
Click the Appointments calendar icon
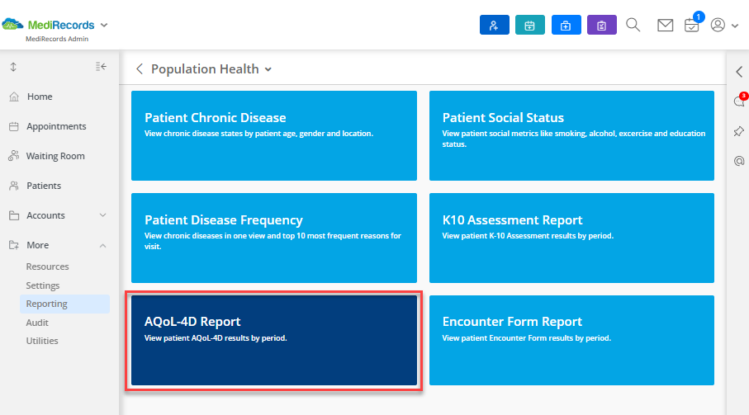14,126
